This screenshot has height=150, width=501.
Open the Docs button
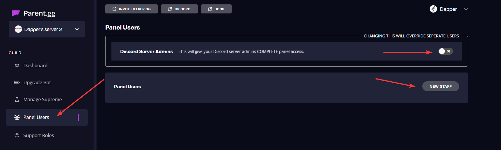coord(216,9)
